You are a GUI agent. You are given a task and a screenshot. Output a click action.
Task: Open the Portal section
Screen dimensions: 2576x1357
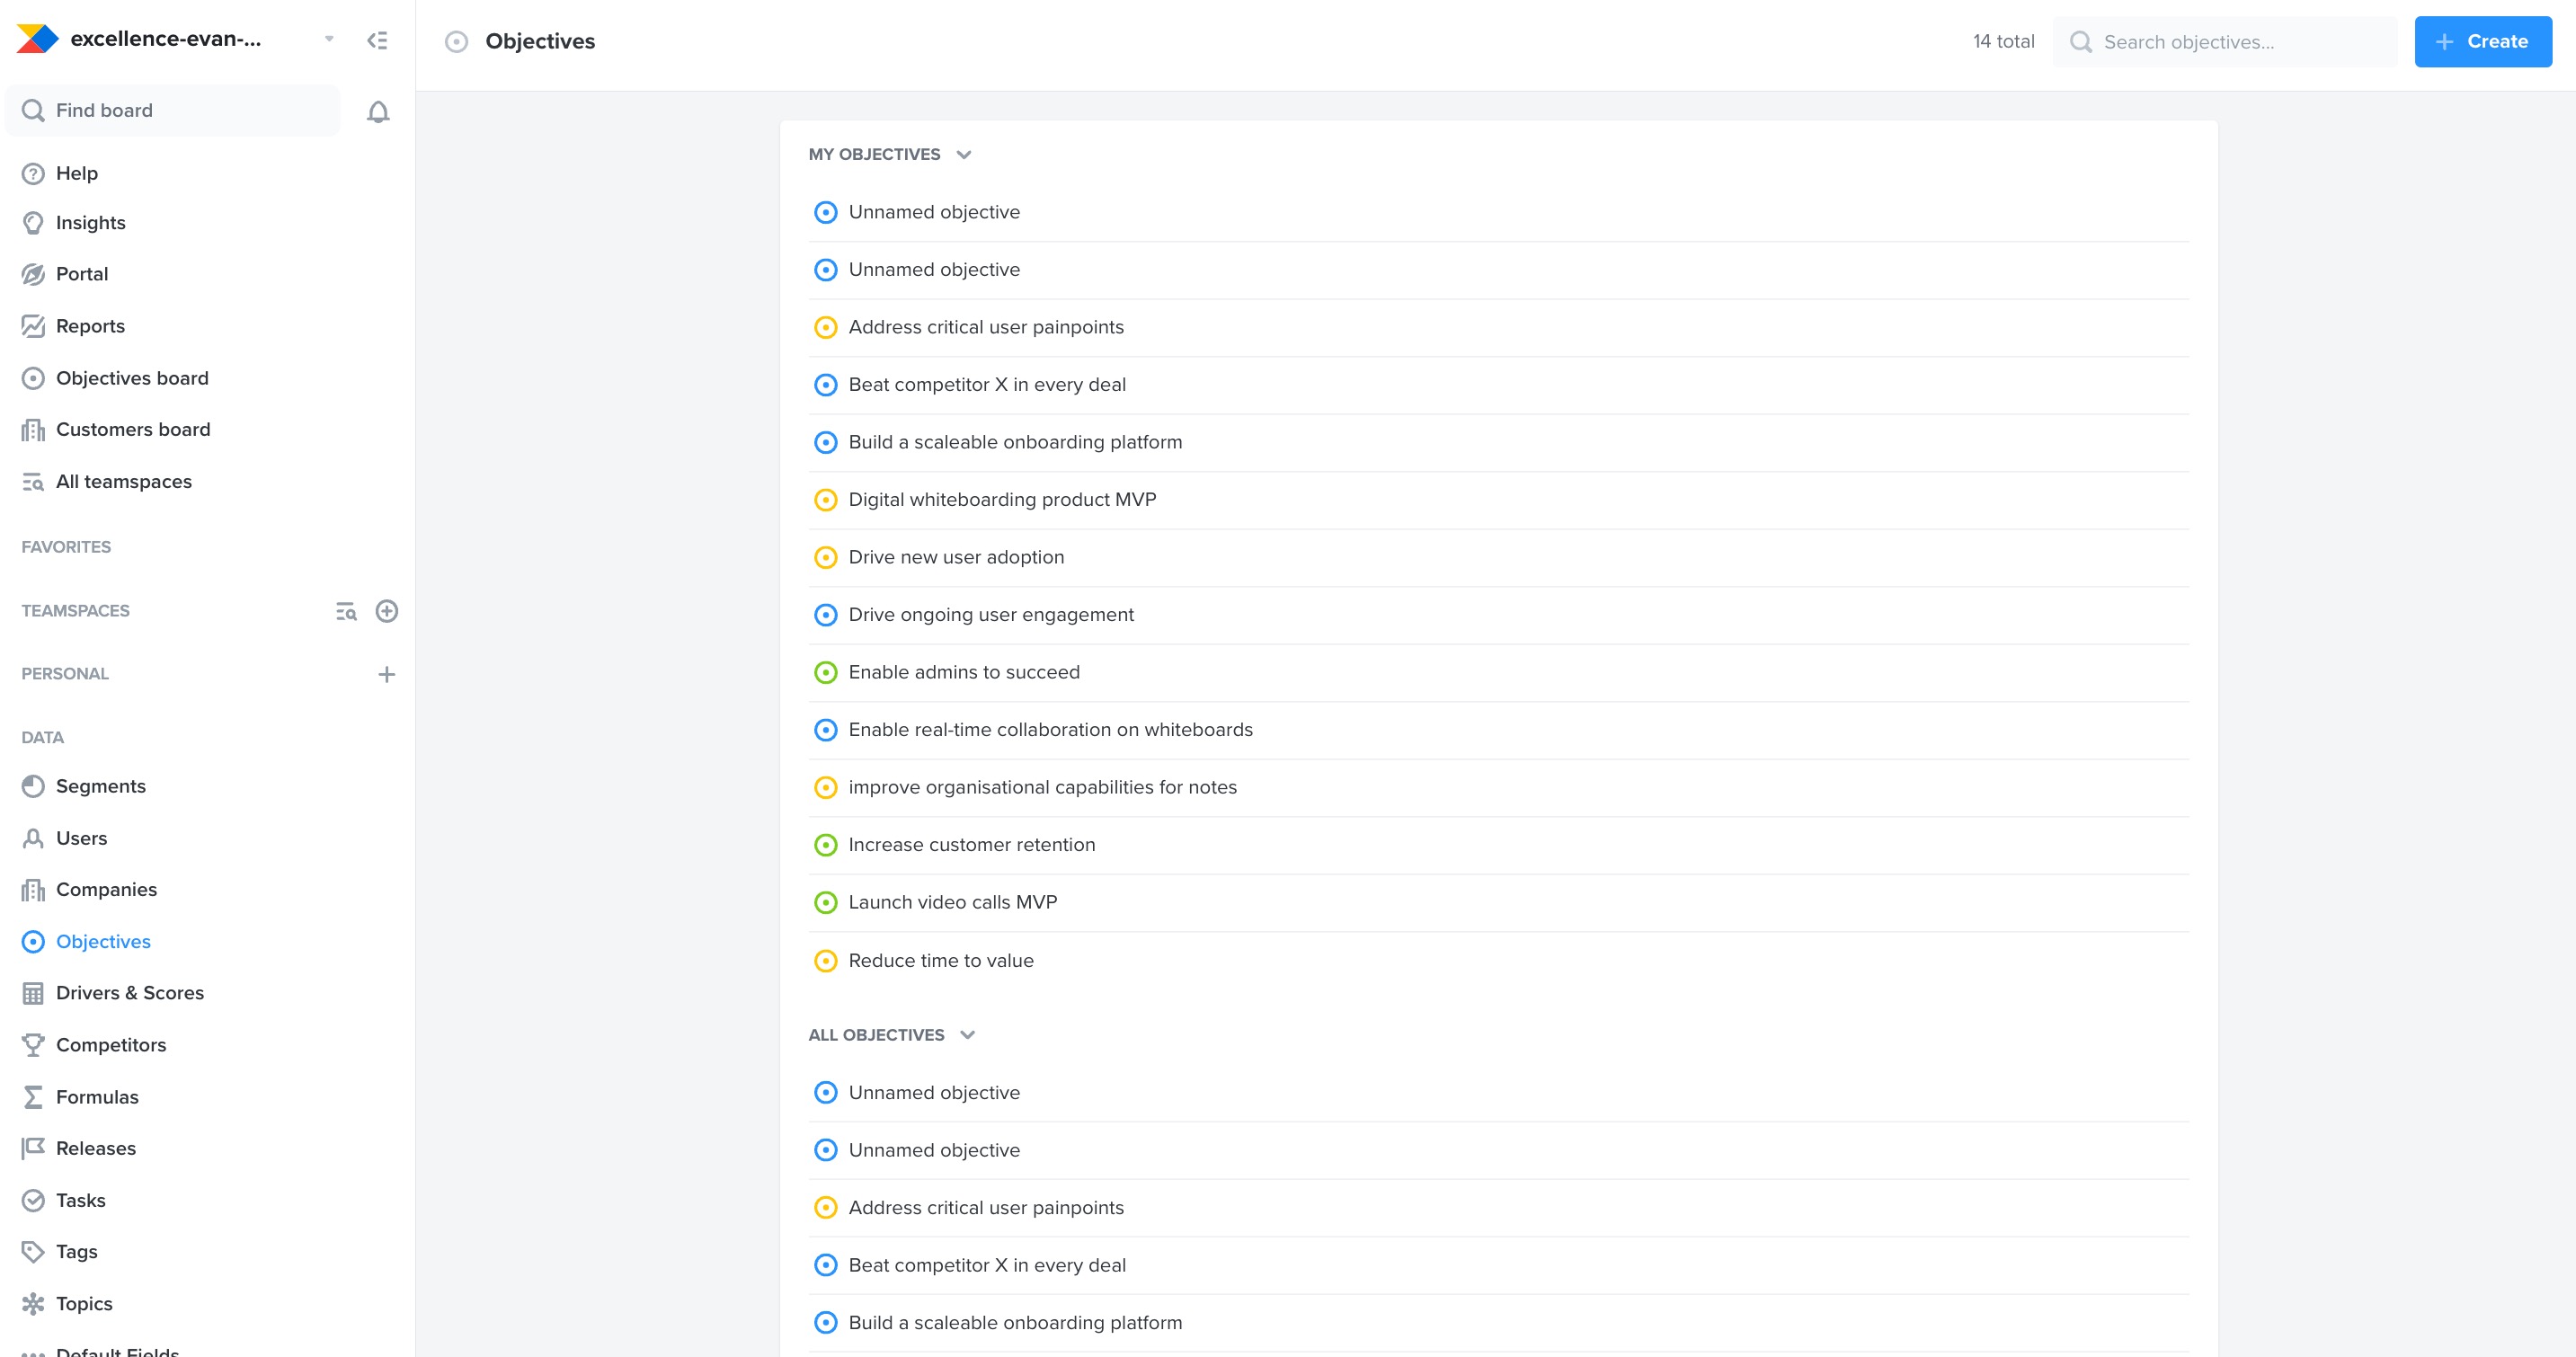tap(82, 273)
